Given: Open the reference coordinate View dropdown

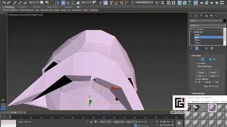Looking at the screenshot, I should tap(86, 2).
